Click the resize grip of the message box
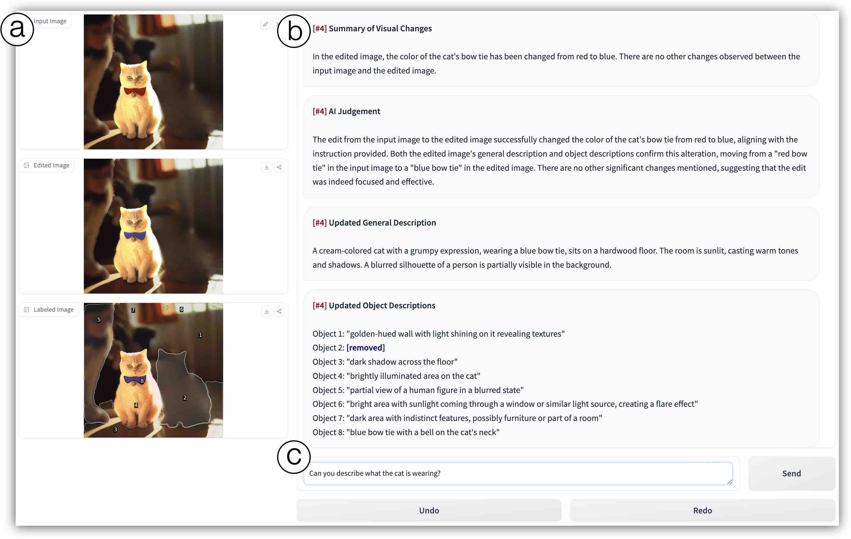 click(729, 481)
